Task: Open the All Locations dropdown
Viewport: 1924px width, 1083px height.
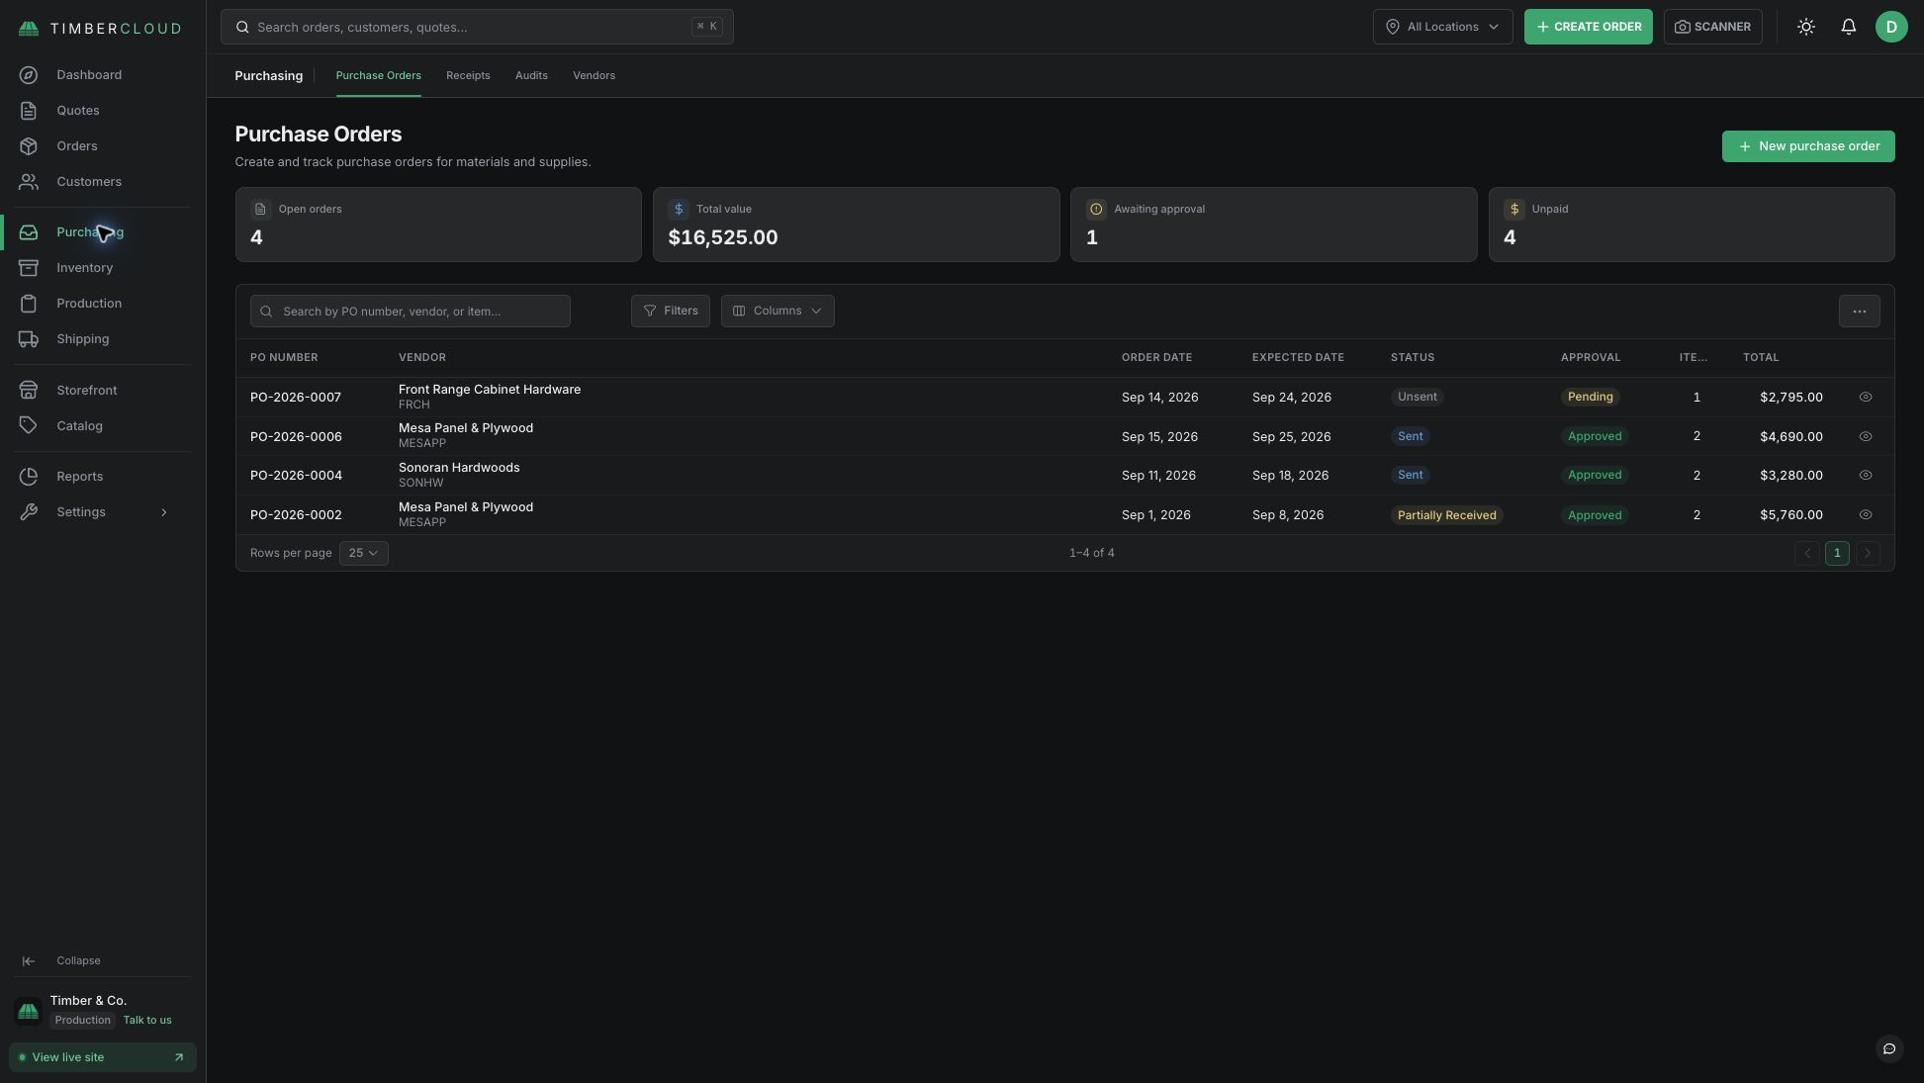Action: click(x=1442, y=27)
